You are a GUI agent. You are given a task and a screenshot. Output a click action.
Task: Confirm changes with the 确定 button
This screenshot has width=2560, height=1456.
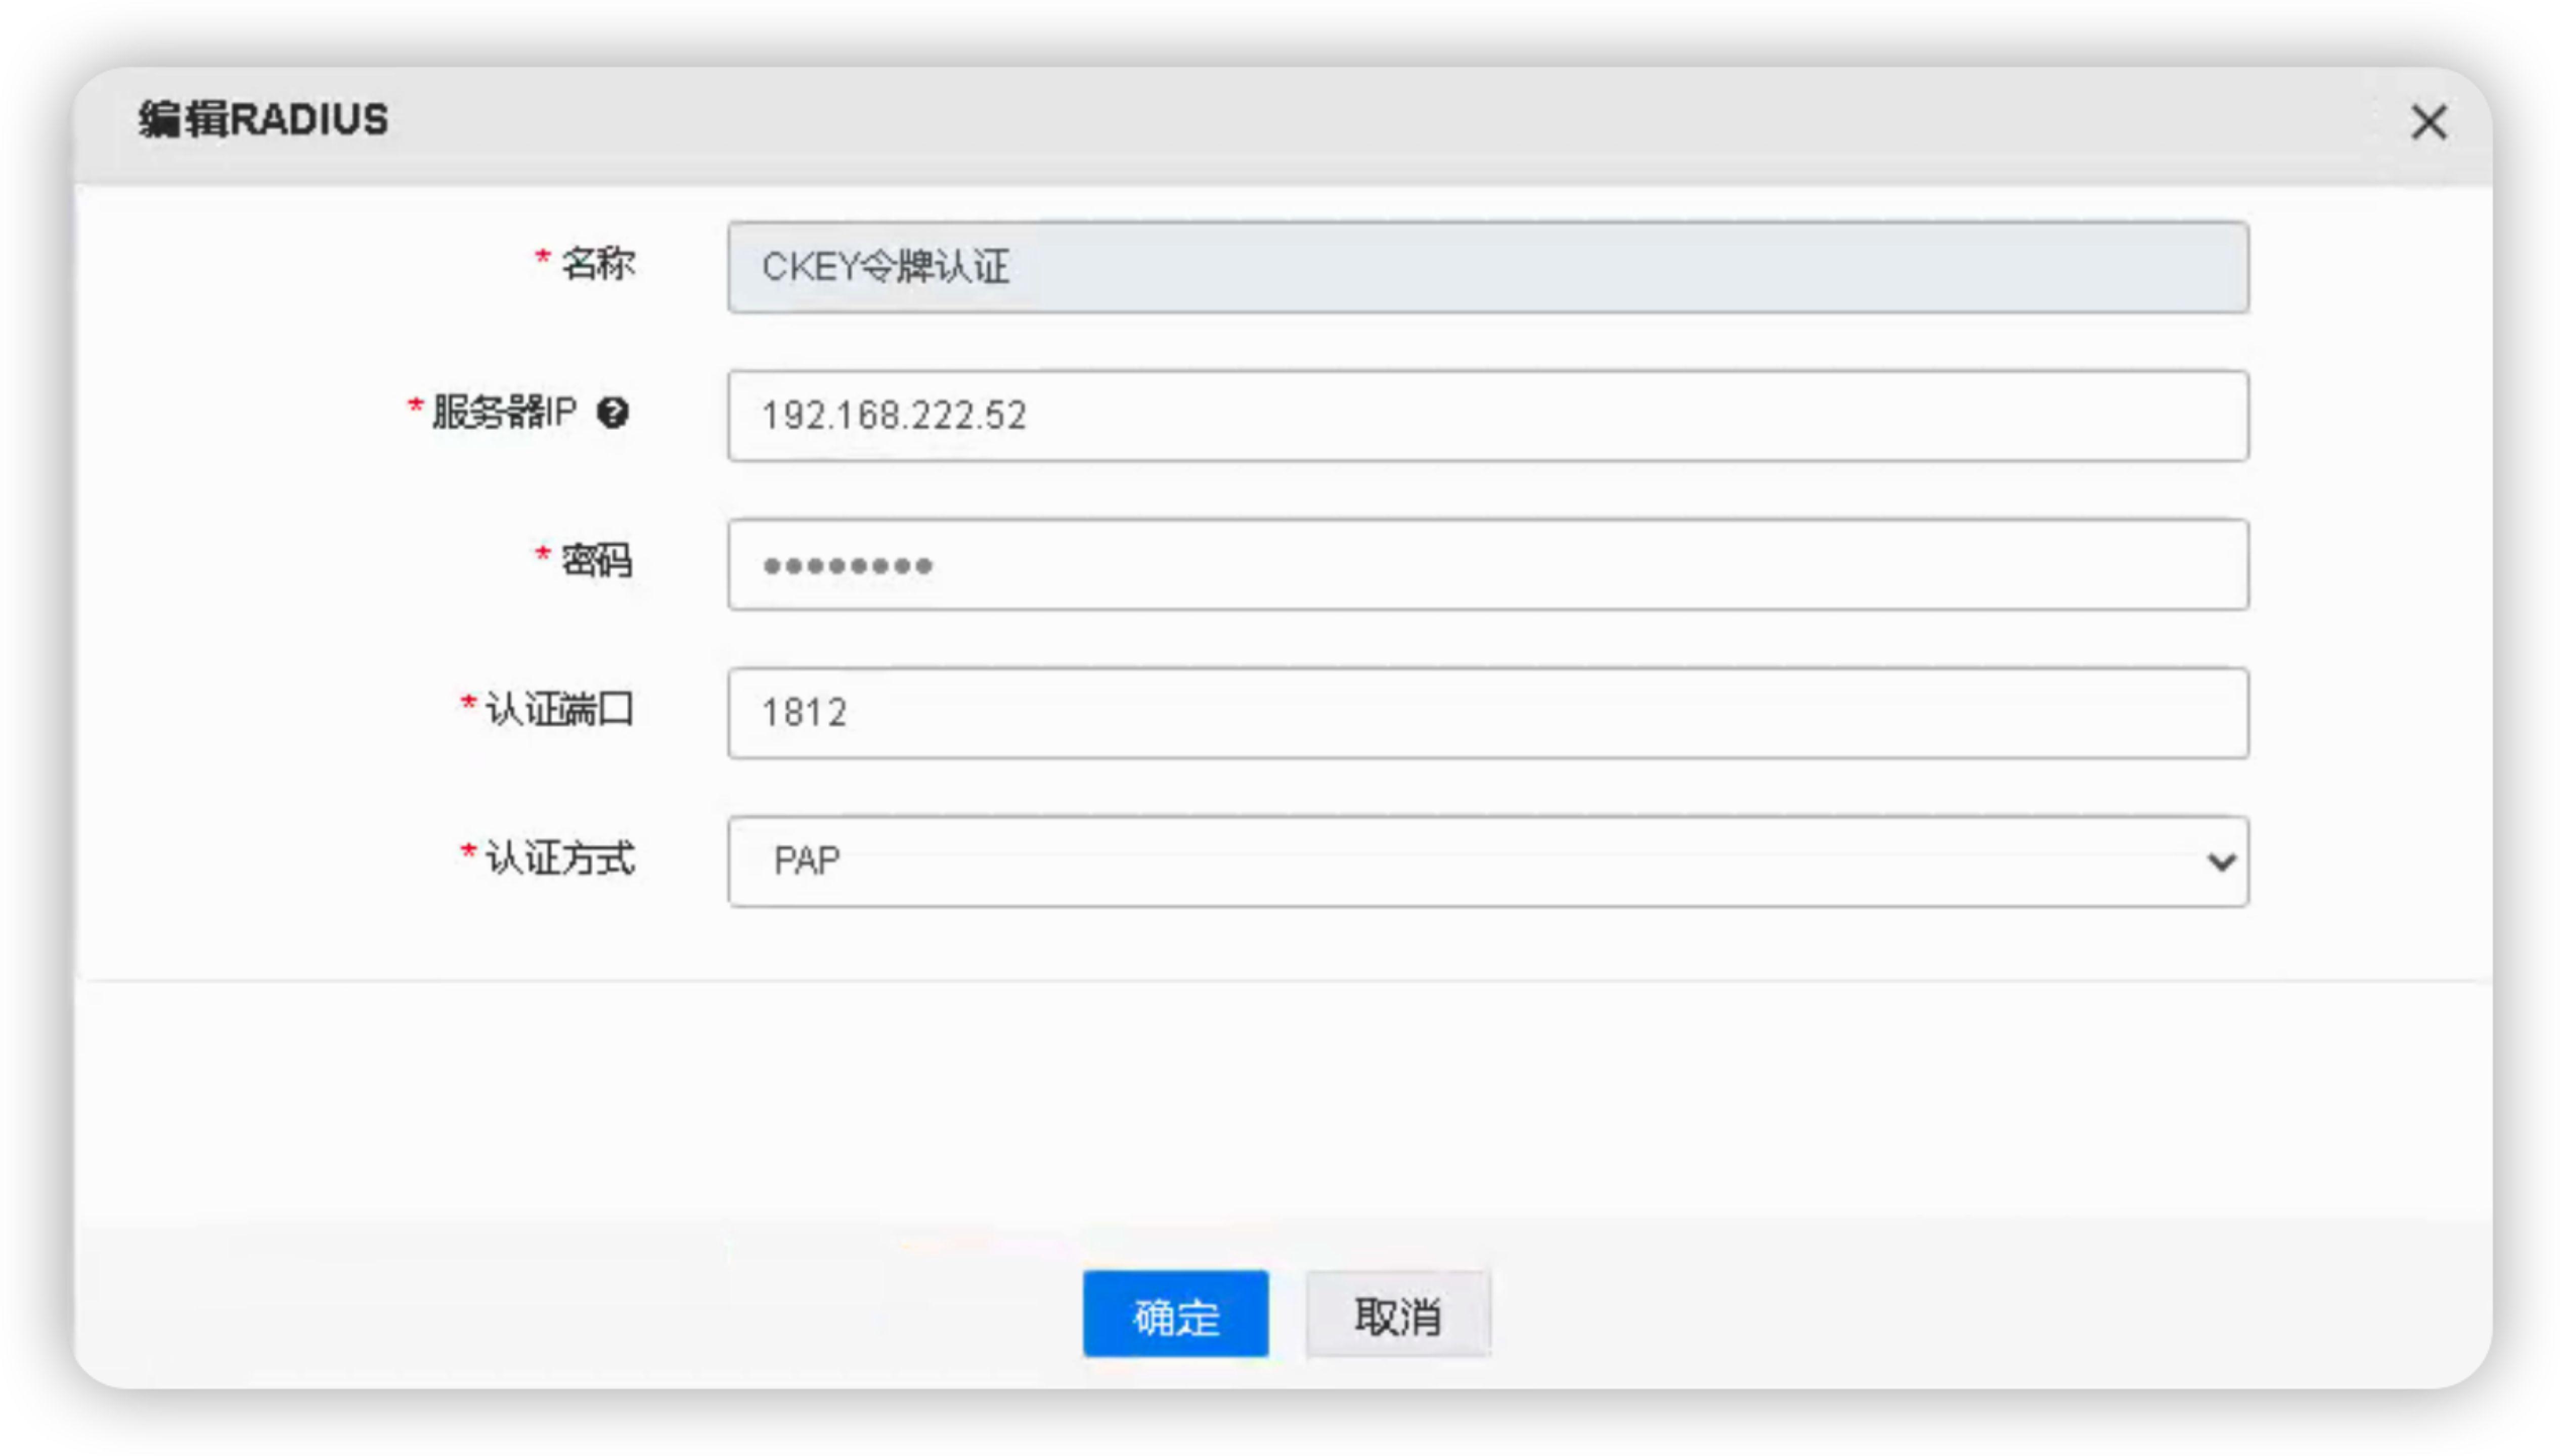1175,1314
